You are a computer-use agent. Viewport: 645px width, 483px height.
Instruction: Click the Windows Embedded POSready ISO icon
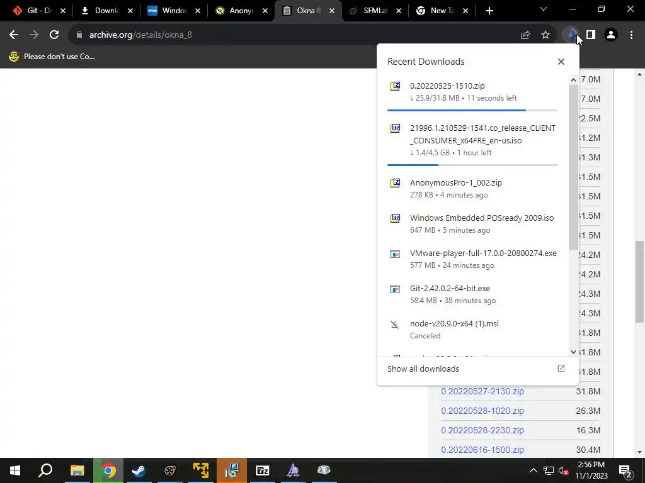pos(395,218)
